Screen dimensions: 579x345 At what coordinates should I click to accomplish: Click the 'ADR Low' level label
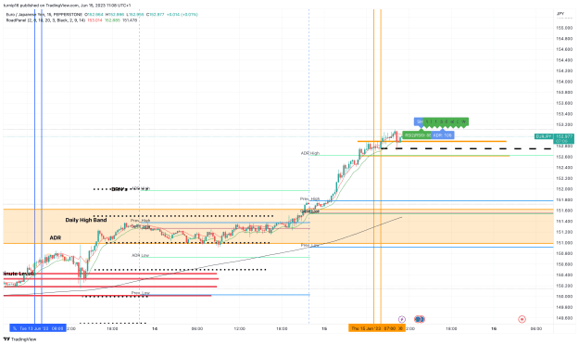click(x=140, y=255)
